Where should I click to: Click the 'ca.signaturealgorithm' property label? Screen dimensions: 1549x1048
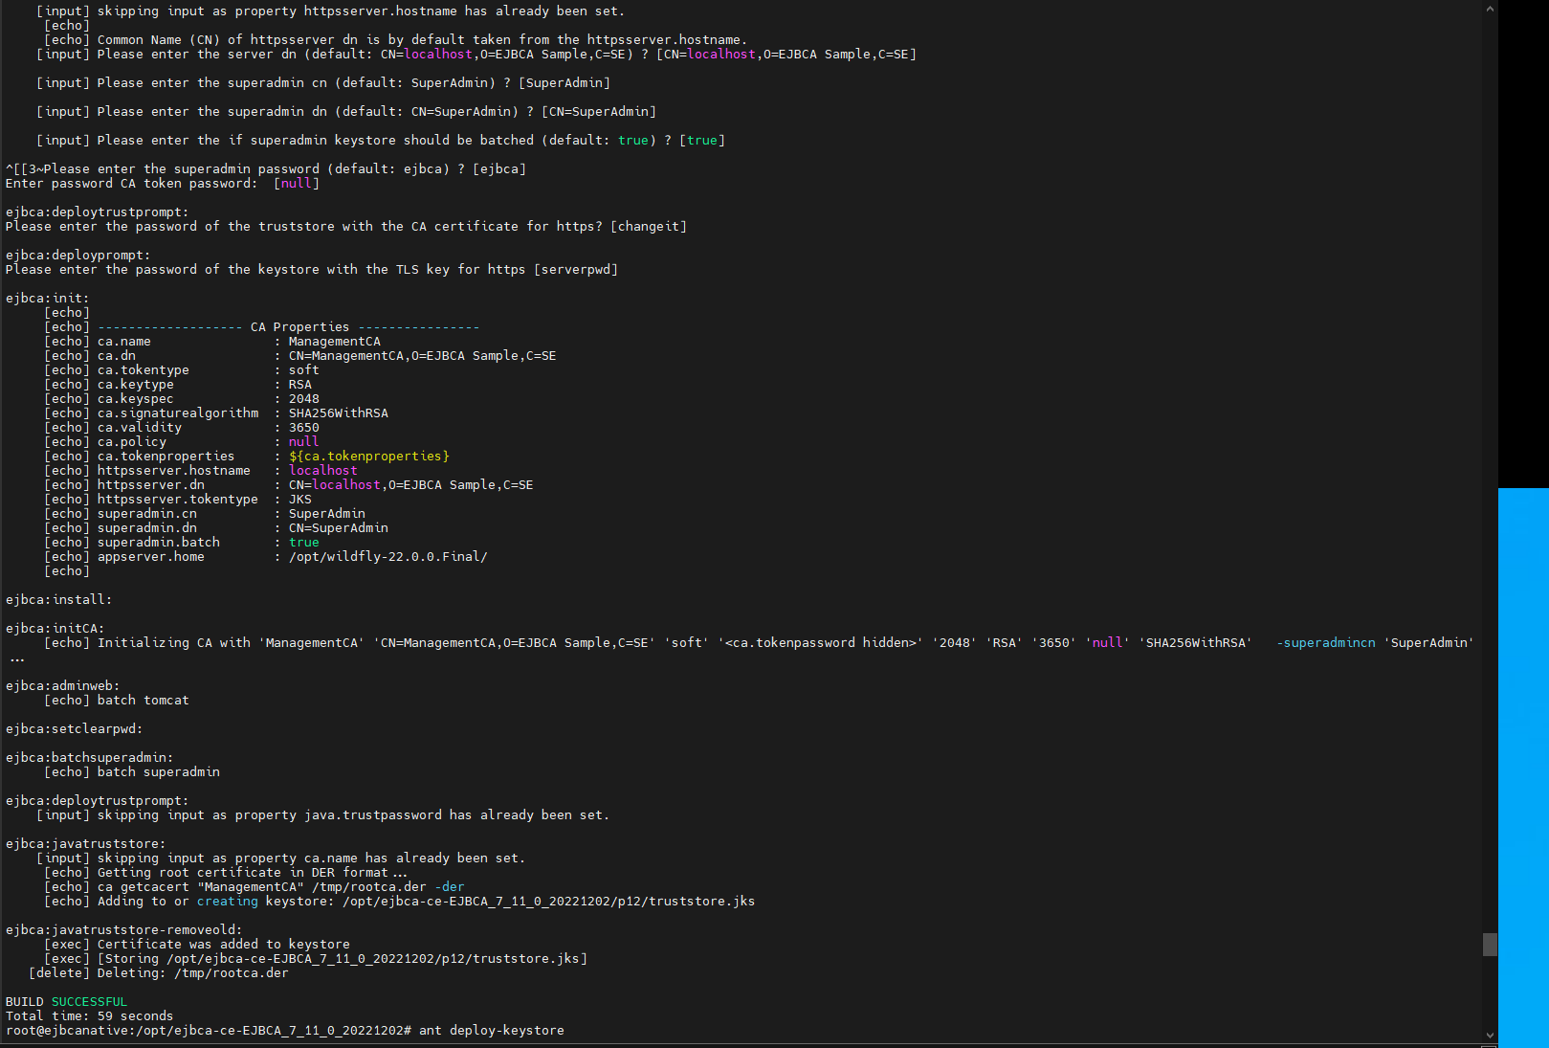pos(178,413)
